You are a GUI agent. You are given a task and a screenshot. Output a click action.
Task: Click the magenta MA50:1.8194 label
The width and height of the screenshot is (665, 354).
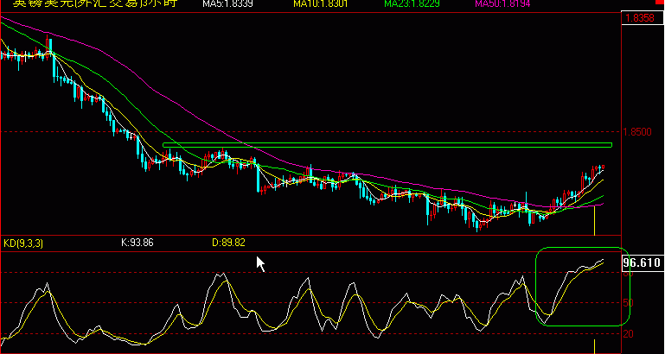point(502,3)
